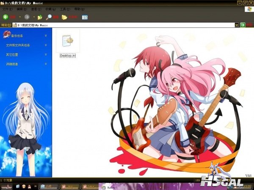Viewport: 254px width, 190px height.
Task: Open Search with the magnifier icon
Action: pos(49,17)
